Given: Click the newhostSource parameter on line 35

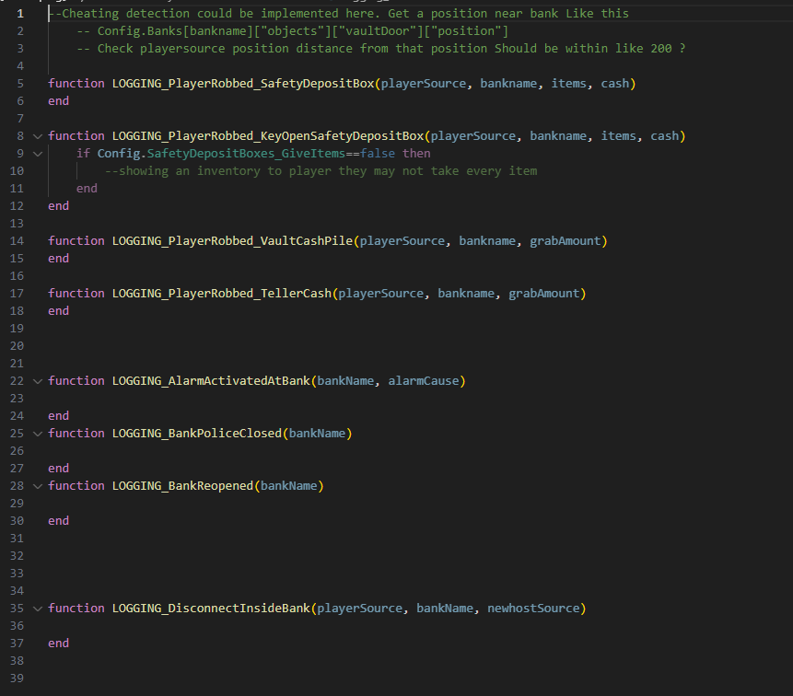Looking at the screenshot, I should pos(533,609).
